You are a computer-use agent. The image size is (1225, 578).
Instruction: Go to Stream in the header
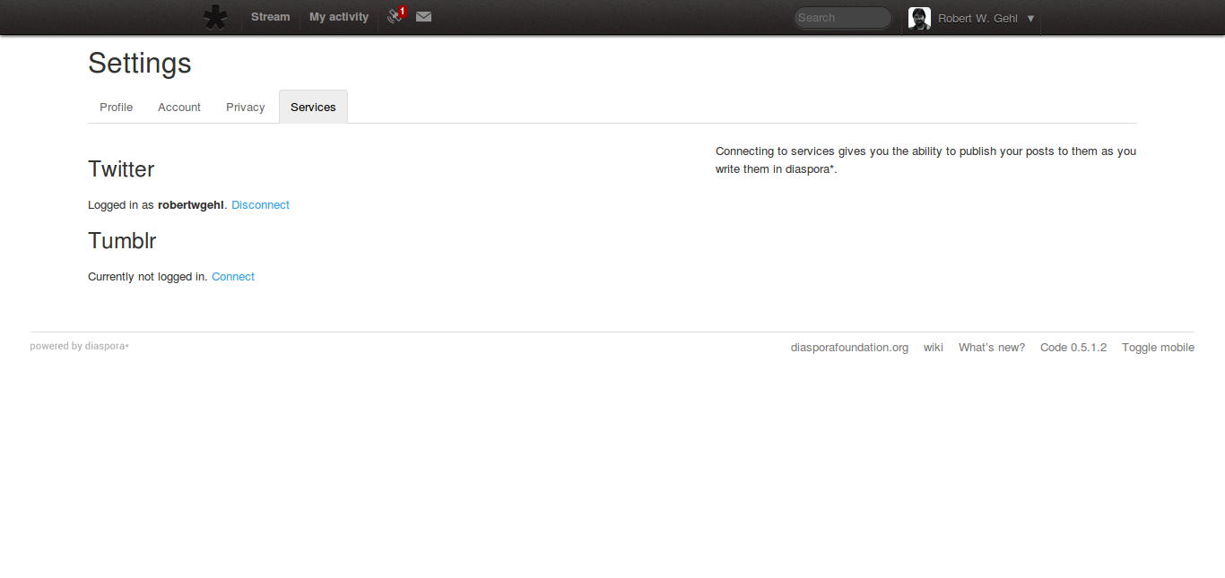point(271,17)
